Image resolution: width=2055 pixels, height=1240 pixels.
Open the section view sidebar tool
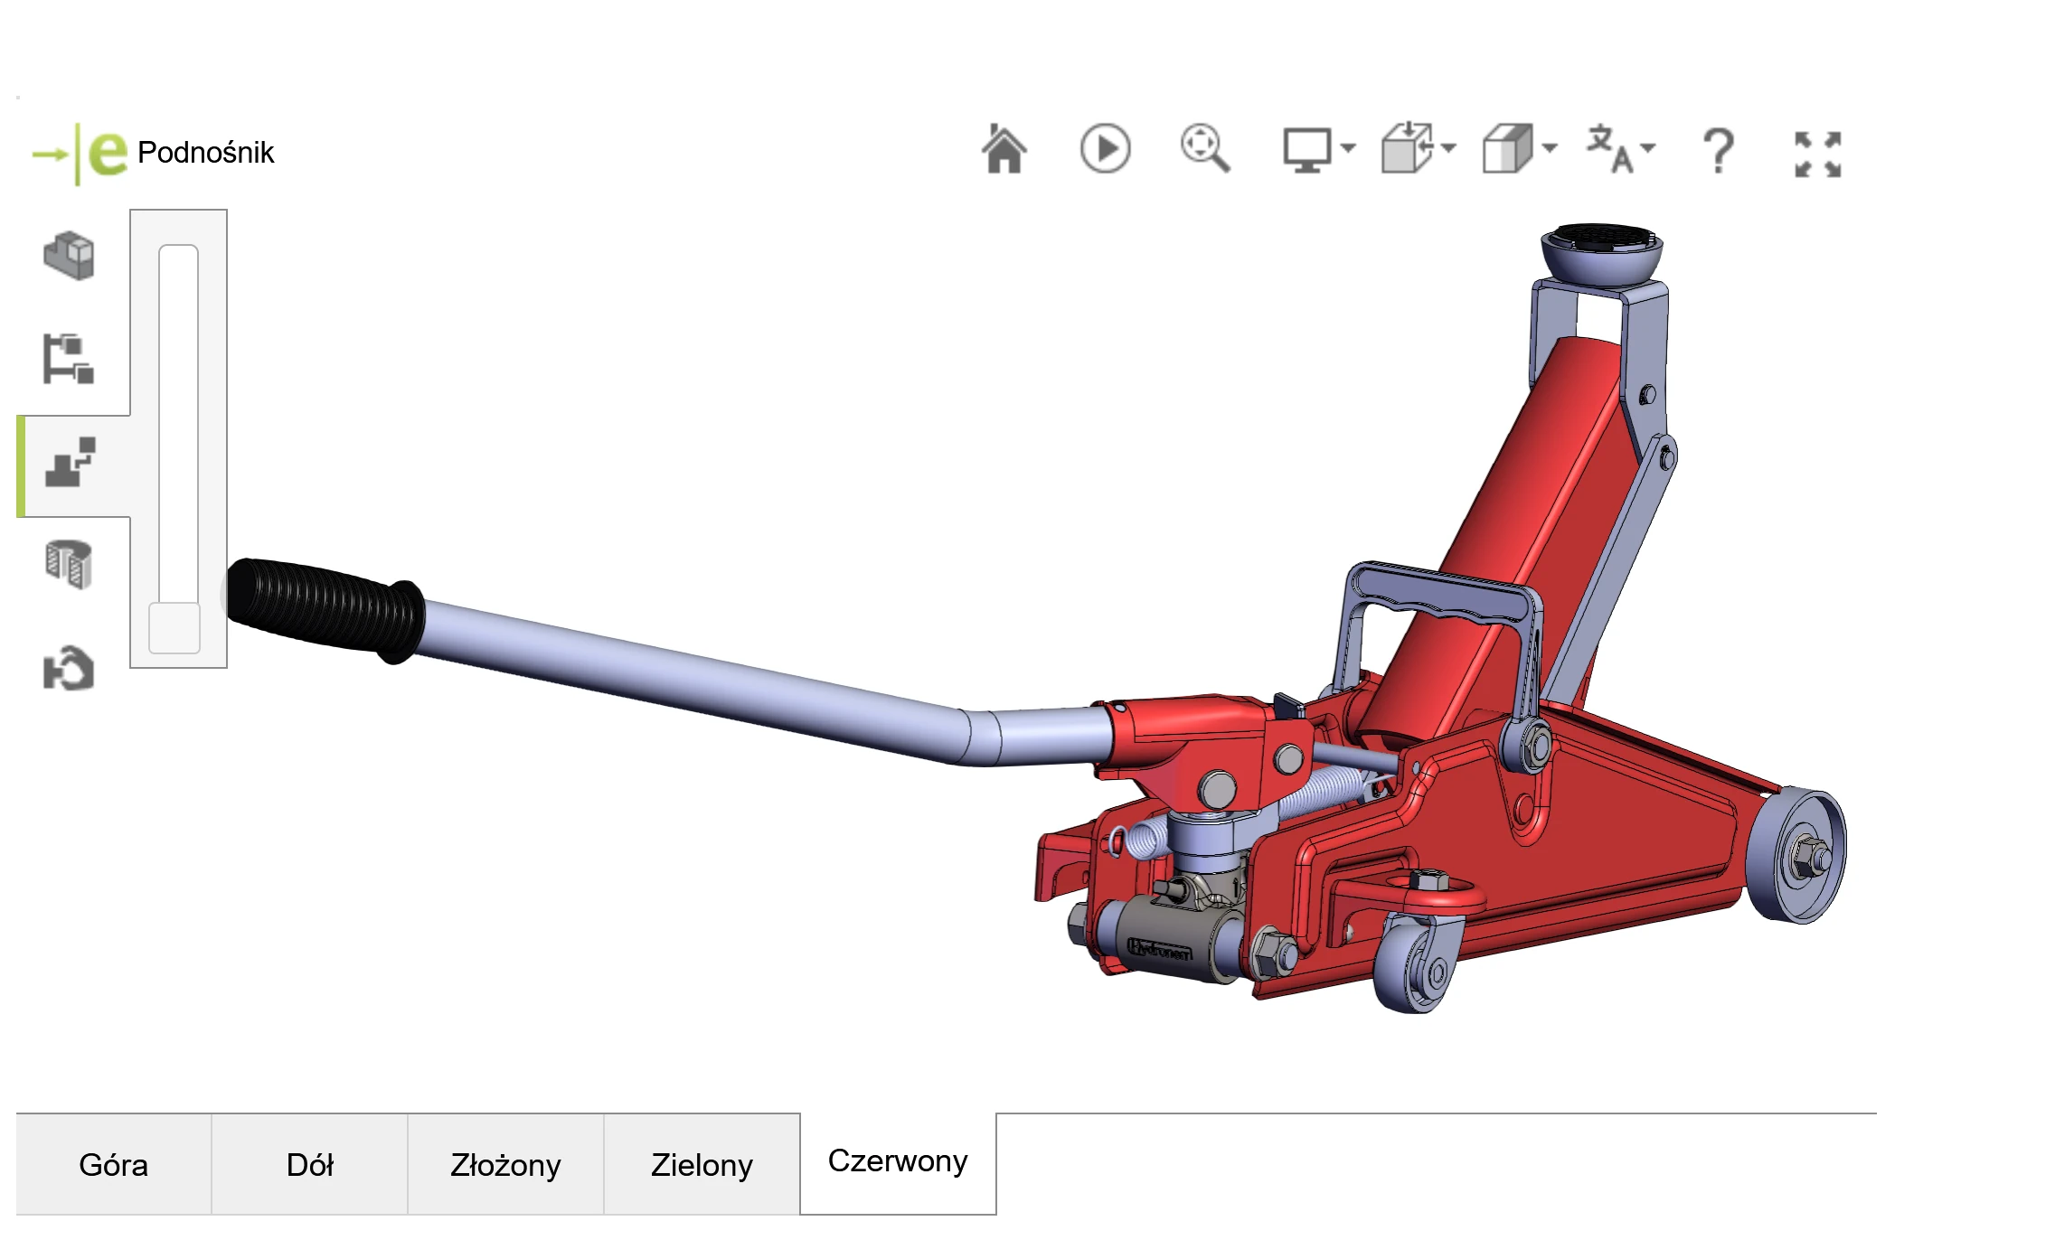point(69,565)
